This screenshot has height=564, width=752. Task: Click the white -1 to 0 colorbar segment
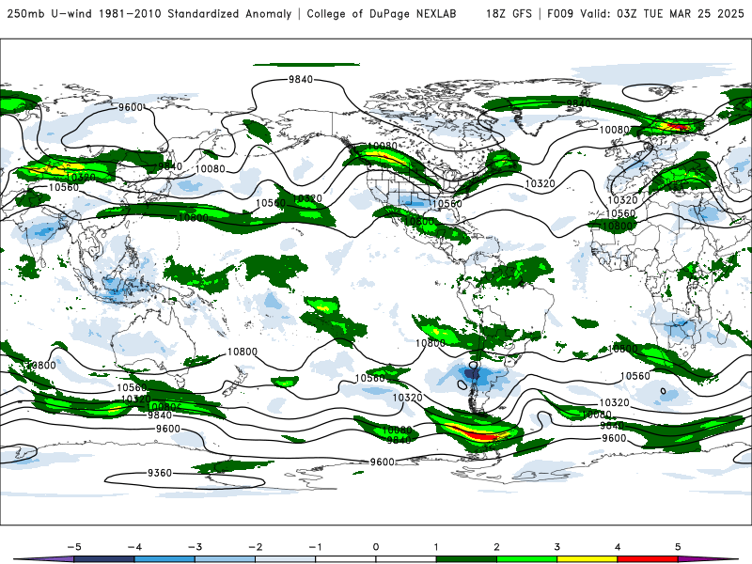click(x=345, y=559)
